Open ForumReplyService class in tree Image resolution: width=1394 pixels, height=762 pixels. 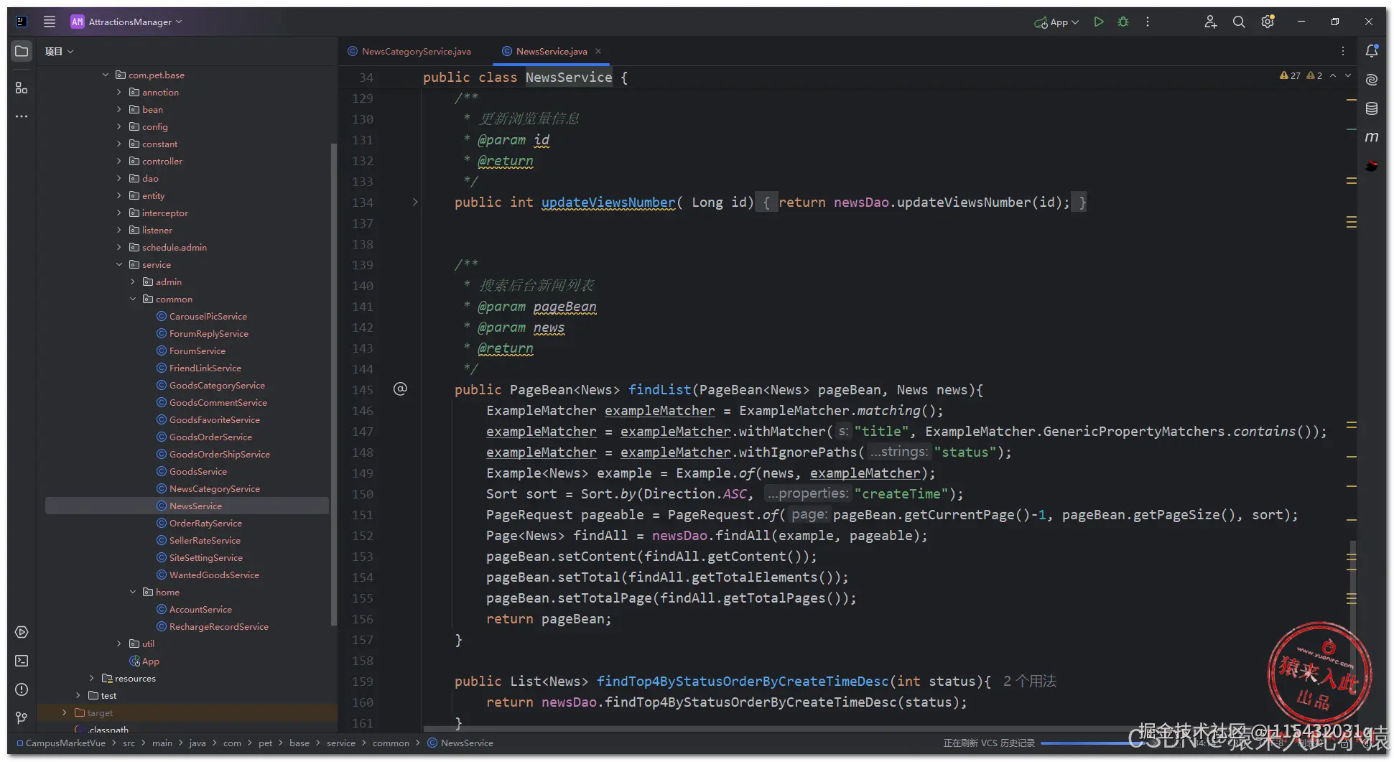tap(208, 333)
